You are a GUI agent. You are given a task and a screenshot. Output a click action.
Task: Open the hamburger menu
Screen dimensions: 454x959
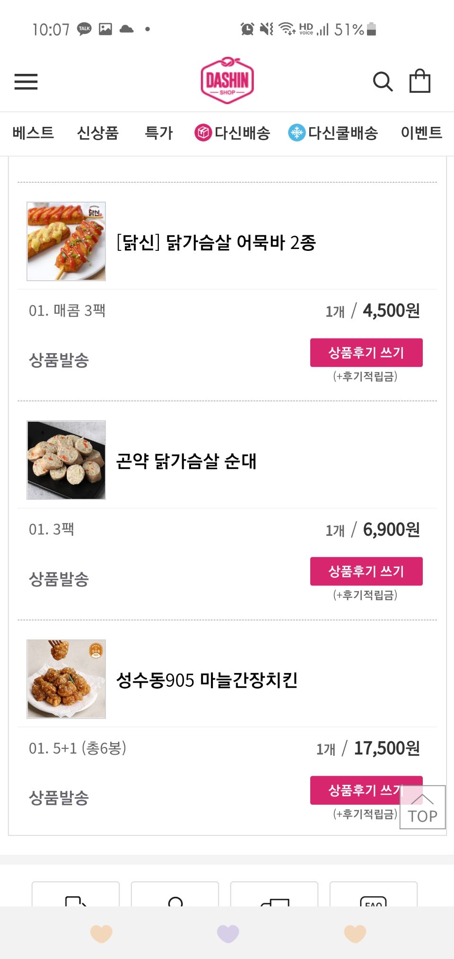coord(26,82)
